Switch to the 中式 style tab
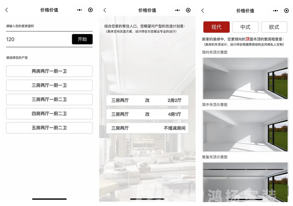This screenshot has height=206, width=293. [x=245, y=27]
